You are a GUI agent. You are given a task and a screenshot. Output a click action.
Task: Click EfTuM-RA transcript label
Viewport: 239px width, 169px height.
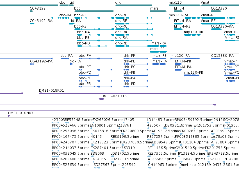(x=183, y=21)
